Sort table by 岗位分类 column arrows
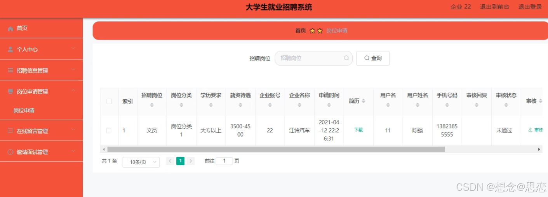Viewport: 548px width, 197px height. (181, 105)
